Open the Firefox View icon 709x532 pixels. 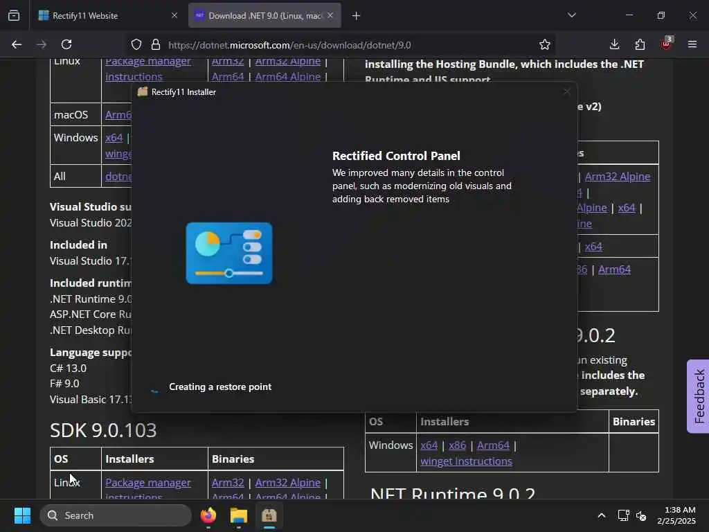pos(14,15)
